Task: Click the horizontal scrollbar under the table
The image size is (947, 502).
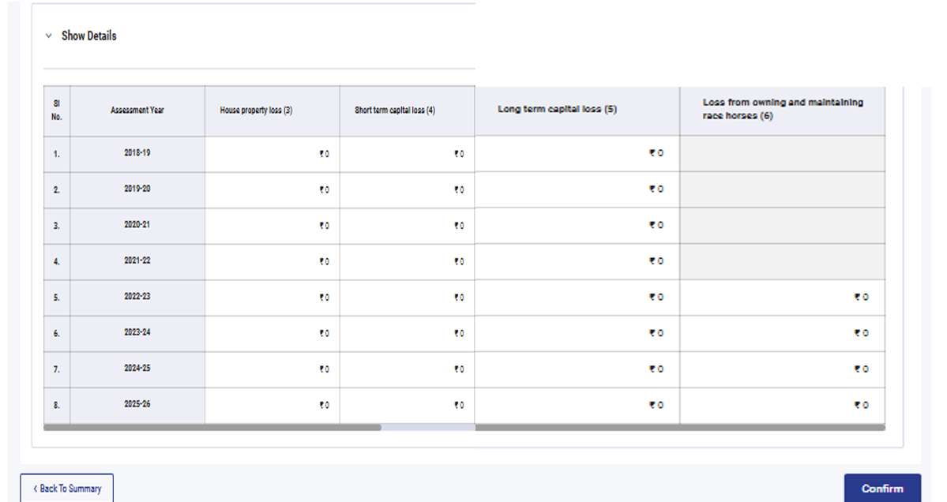Action: coord(212,427)
